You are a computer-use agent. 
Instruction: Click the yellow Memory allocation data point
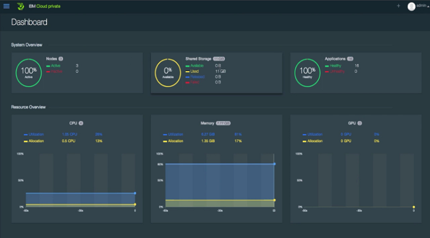(x=274, y=200)
